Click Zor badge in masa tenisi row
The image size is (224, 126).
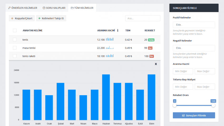coord(150,48)
